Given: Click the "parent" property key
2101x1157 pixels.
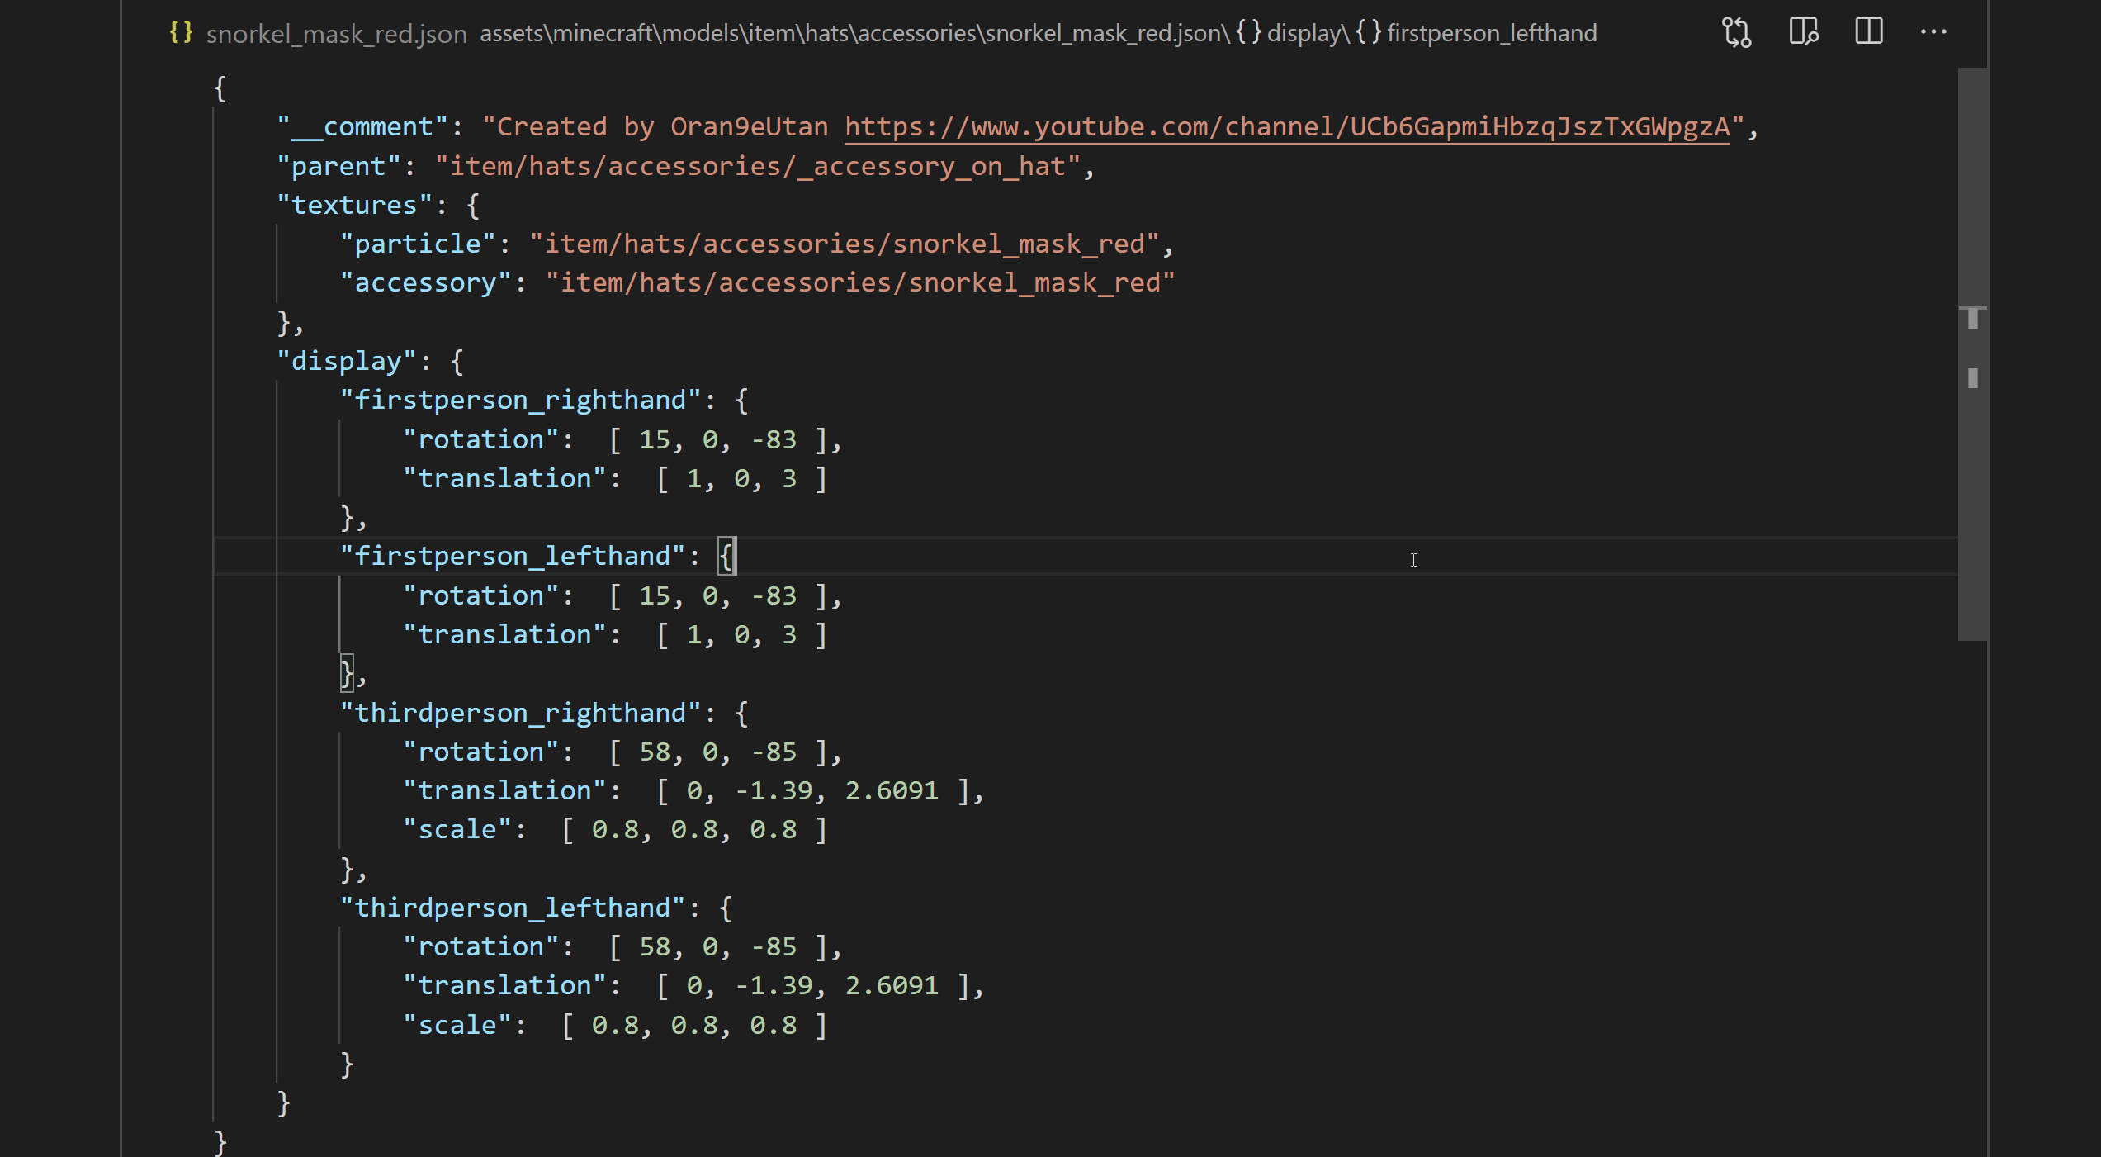Looking at the screenshot, I should [x=338, y=166].
